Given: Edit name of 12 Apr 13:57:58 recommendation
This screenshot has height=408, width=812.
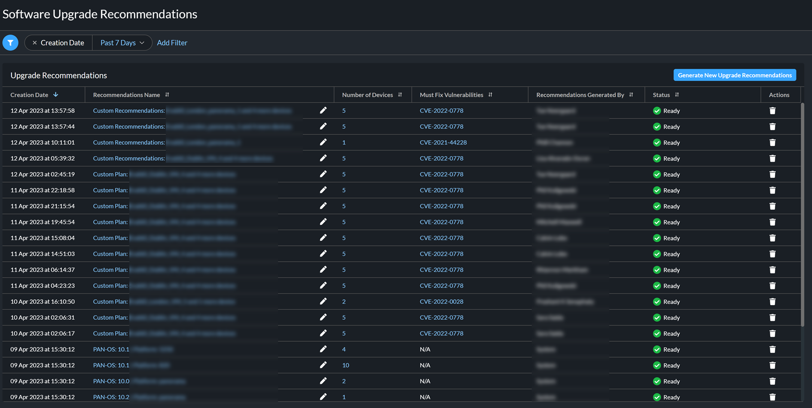Looking at the screenshot, I should 323,111.
